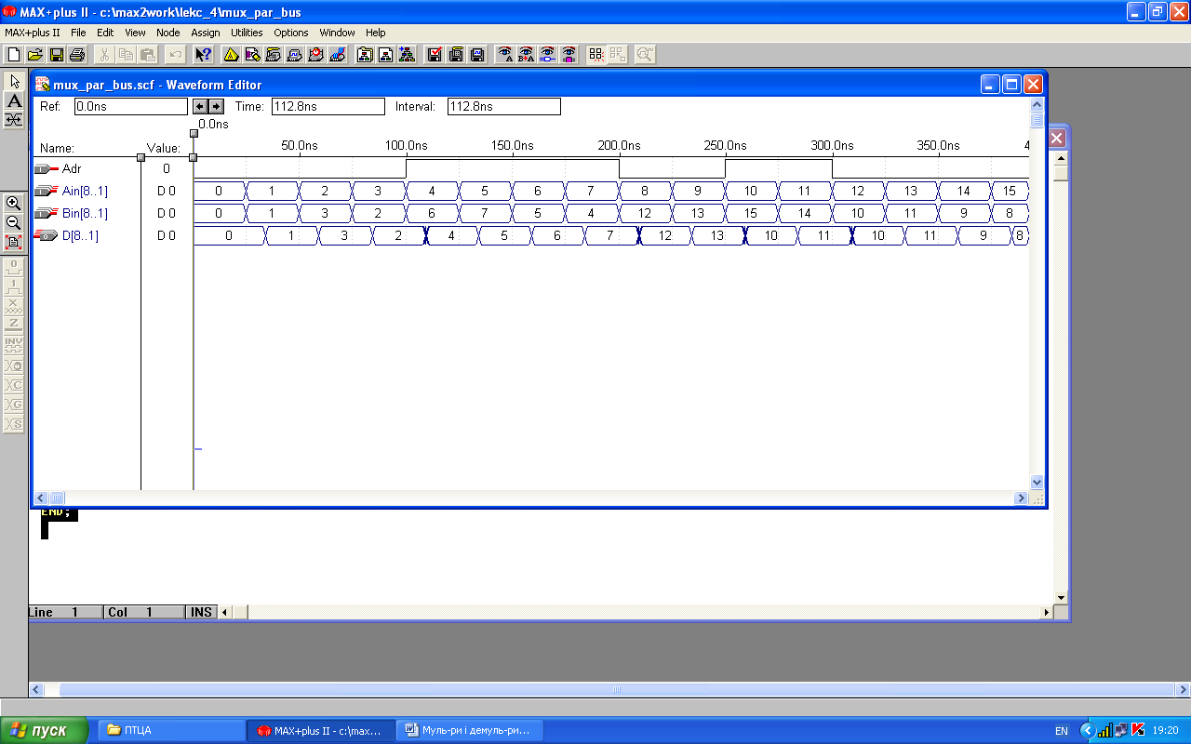The height and width of the screenshot is (744, 1191).
Task: Click the INS indicator in the text editor status bar
Action: 201,613
